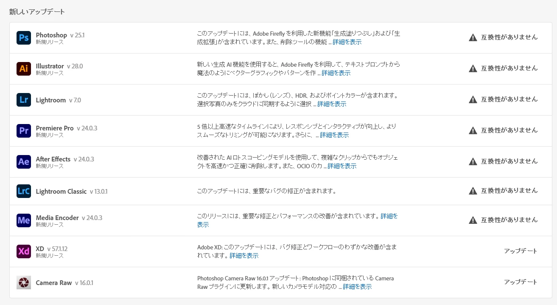Click the After Effects v 24.0.3 name
The height and width of the screenshot is (305, 557).
[65, 159]
